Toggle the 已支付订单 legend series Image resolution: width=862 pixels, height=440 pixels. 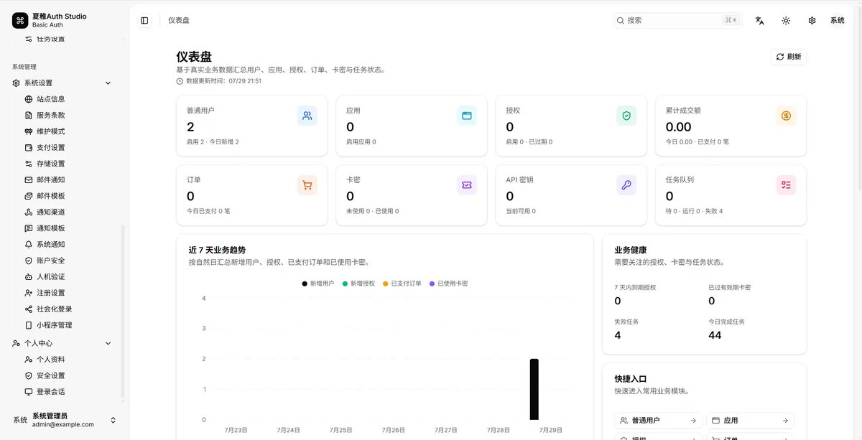coord(402,284)
